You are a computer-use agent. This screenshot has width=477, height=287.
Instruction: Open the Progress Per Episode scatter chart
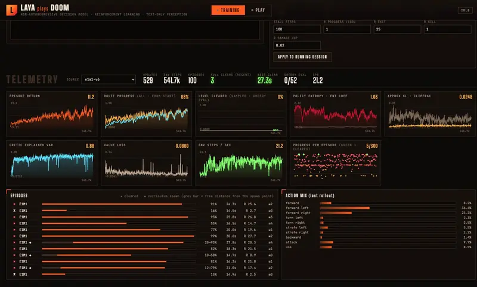pos(335,163)
